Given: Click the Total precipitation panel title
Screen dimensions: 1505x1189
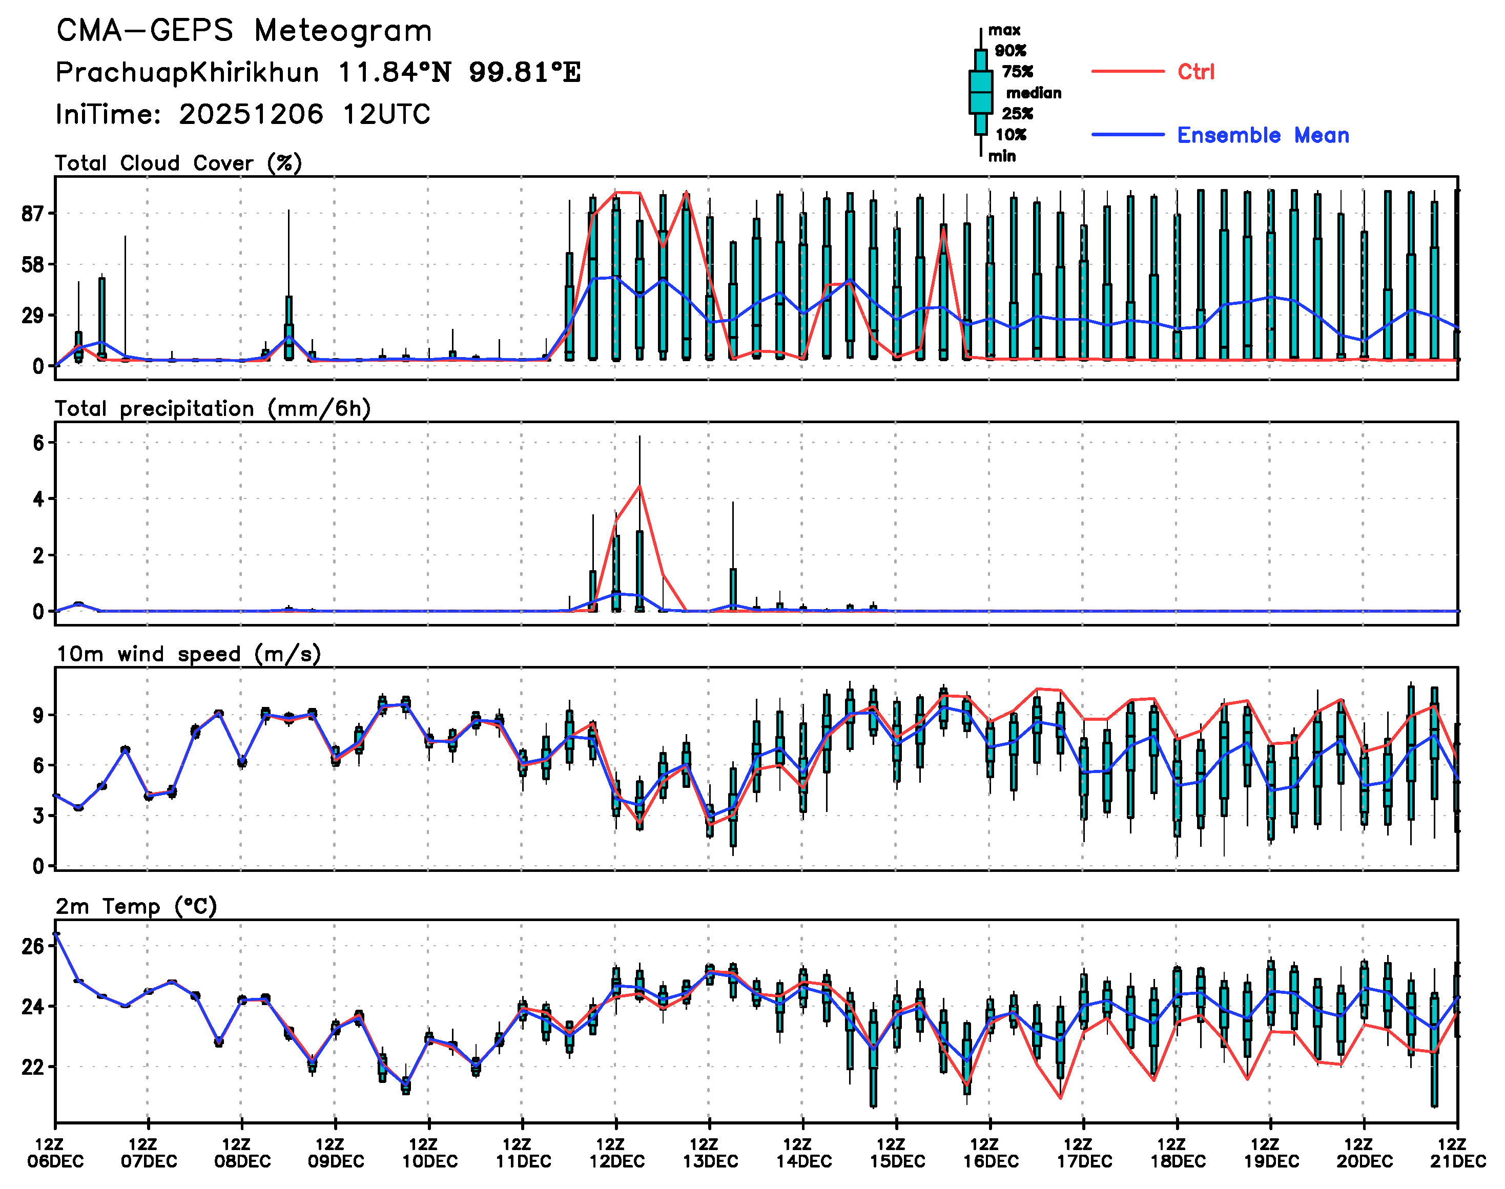Looking at the screenshot, I should point(213,409).
